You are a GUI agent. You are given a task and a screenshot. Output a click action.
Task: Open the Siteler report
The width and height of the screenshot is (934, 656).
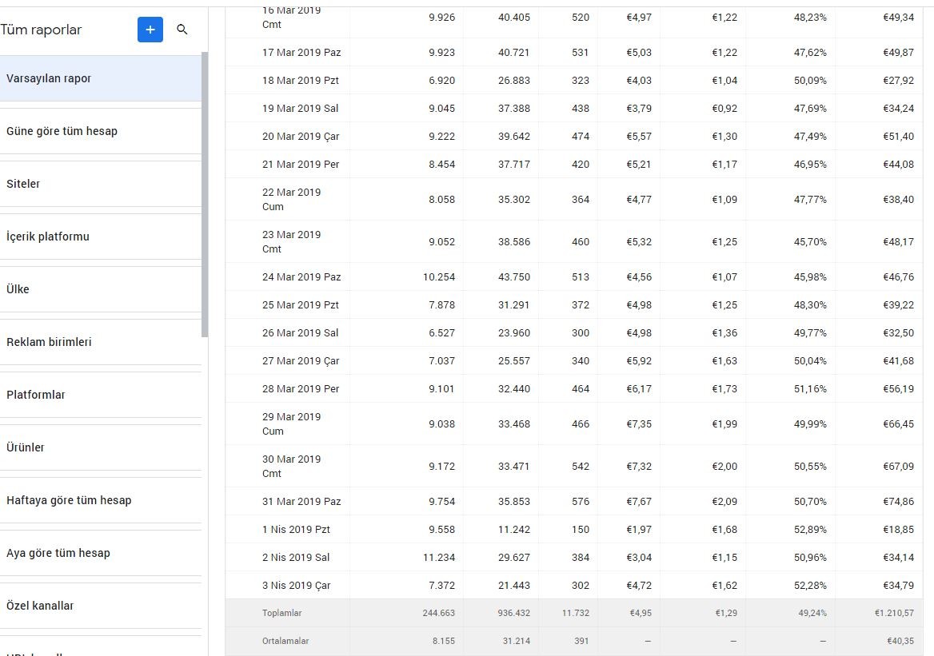tap(101, 184)
